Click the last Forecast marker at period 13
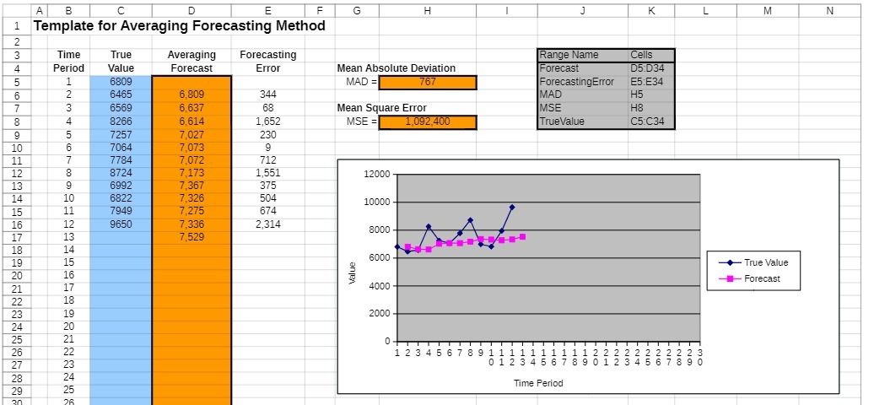874x405 pixels. (522, 236)
